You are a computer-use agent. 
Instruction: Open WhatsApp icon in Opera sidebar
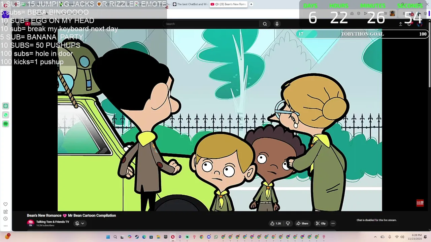(6, 115)
